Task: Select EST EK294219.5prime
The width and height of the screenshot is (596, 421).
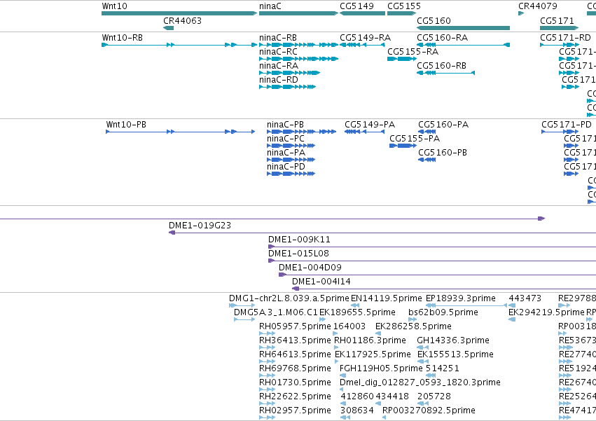Action: click(x=512, y=319)
